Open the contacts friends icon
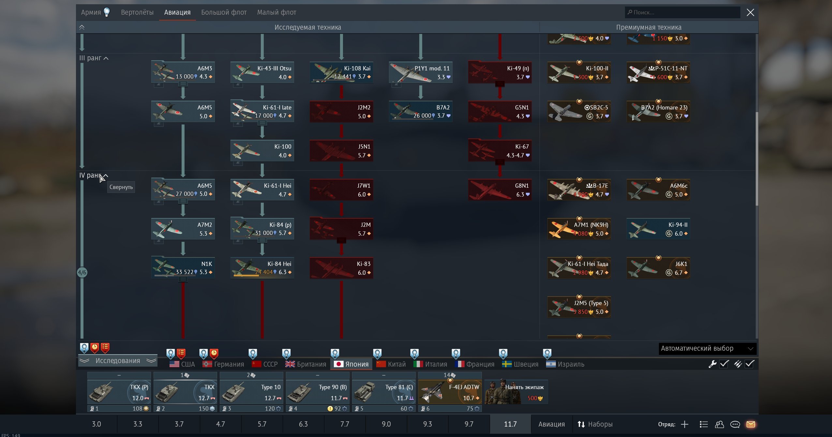The image size is (832, 437). (719, 424)
